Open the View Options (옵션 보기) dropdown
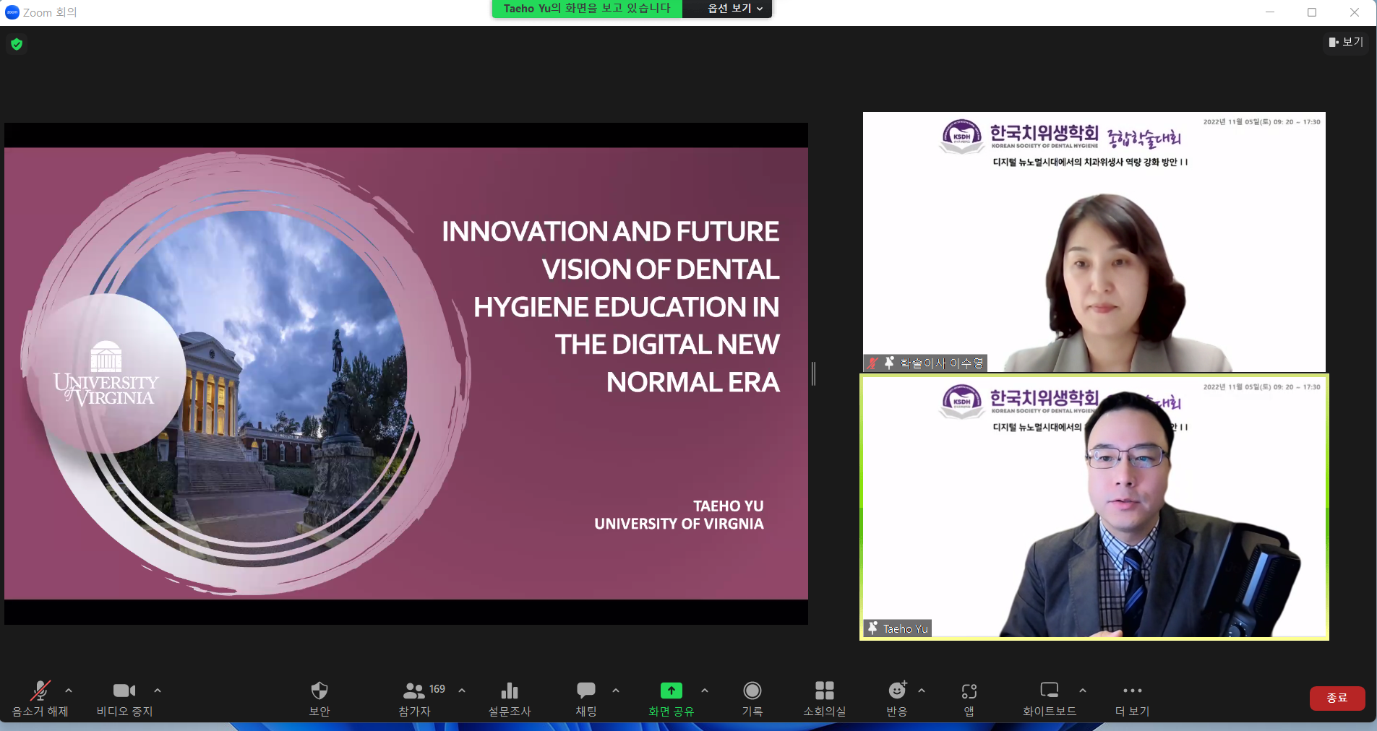 734,9
